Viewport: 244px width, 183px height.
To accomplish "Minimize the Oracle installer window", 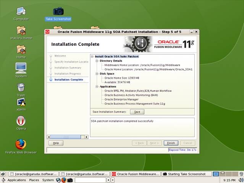I will tap(192, 32).
